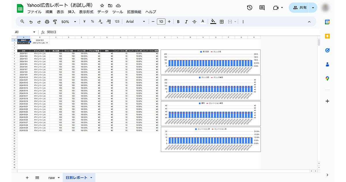Open Google Maps in side panel
Image resolution: width=346 pixels, height=182 pixels.
327,79
